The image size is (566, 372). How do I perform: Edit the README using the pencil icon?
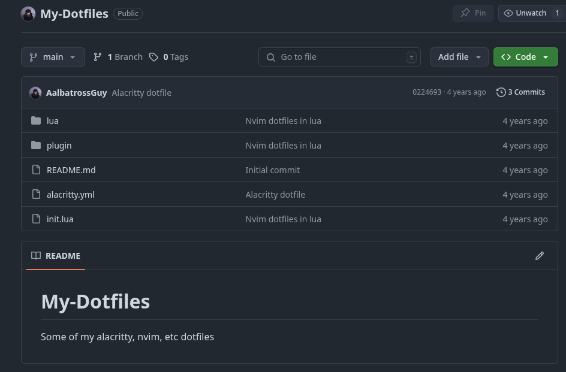(x=540, y=256)
